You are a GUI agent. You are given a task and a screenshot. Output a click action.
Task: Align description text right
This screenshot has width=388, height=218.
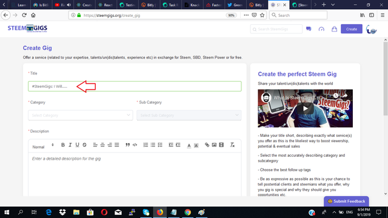click(110, 145)
